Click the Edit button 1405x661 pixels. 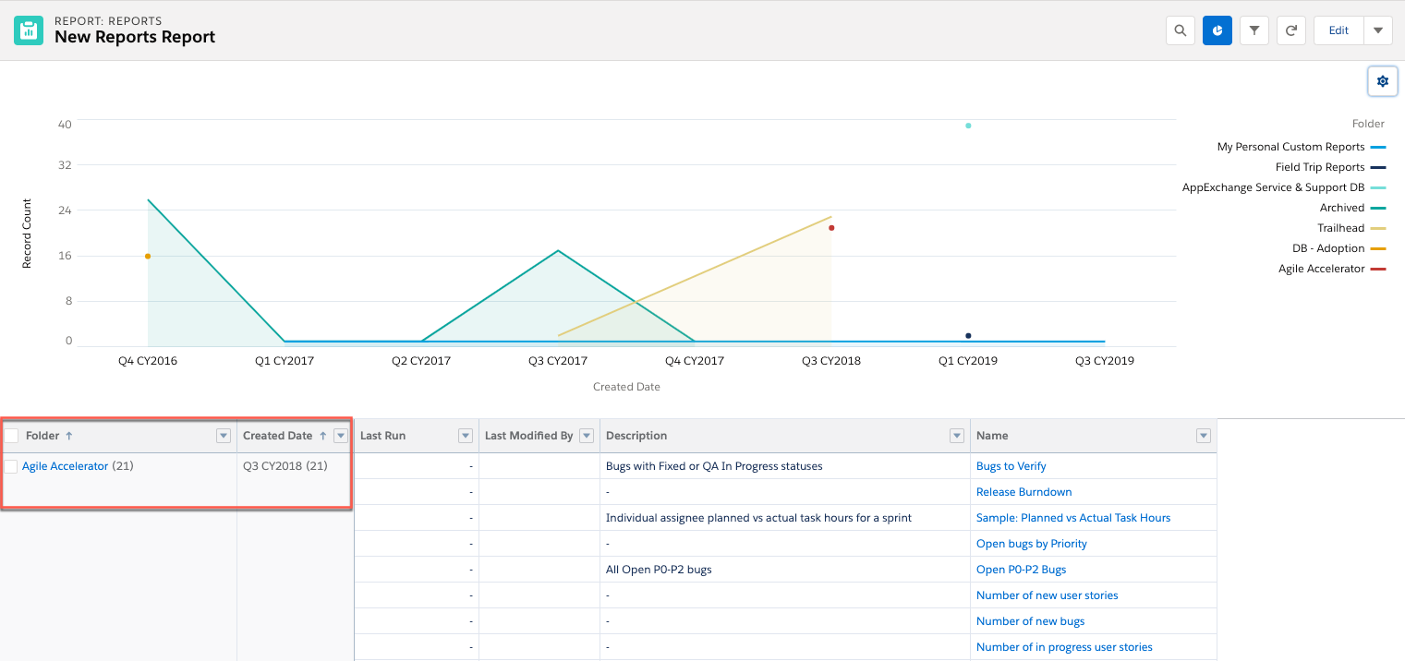pos(1338,30)
